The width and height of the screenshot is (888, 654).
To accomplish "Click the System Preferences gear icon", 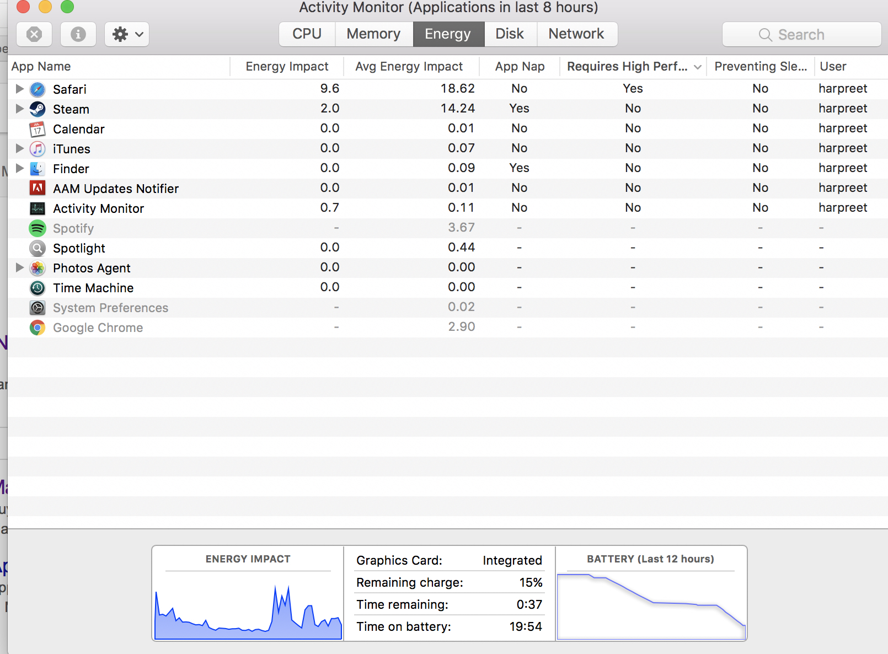I will click(38, 308).
